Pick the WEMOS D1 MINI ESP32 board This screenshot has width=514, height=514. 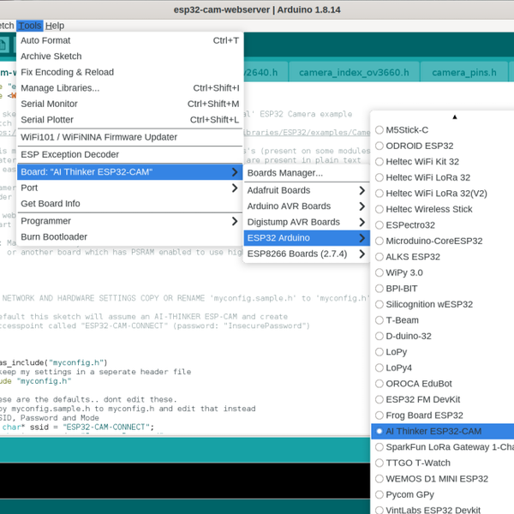(437, 479)
